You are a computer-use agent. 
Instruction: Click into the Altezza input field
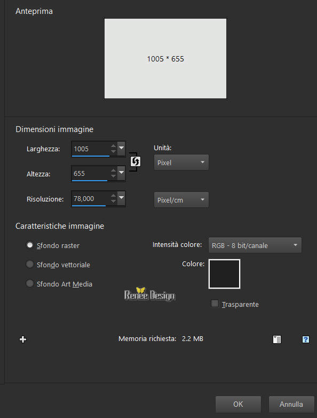pyautogui.click(x=91, y=174)
